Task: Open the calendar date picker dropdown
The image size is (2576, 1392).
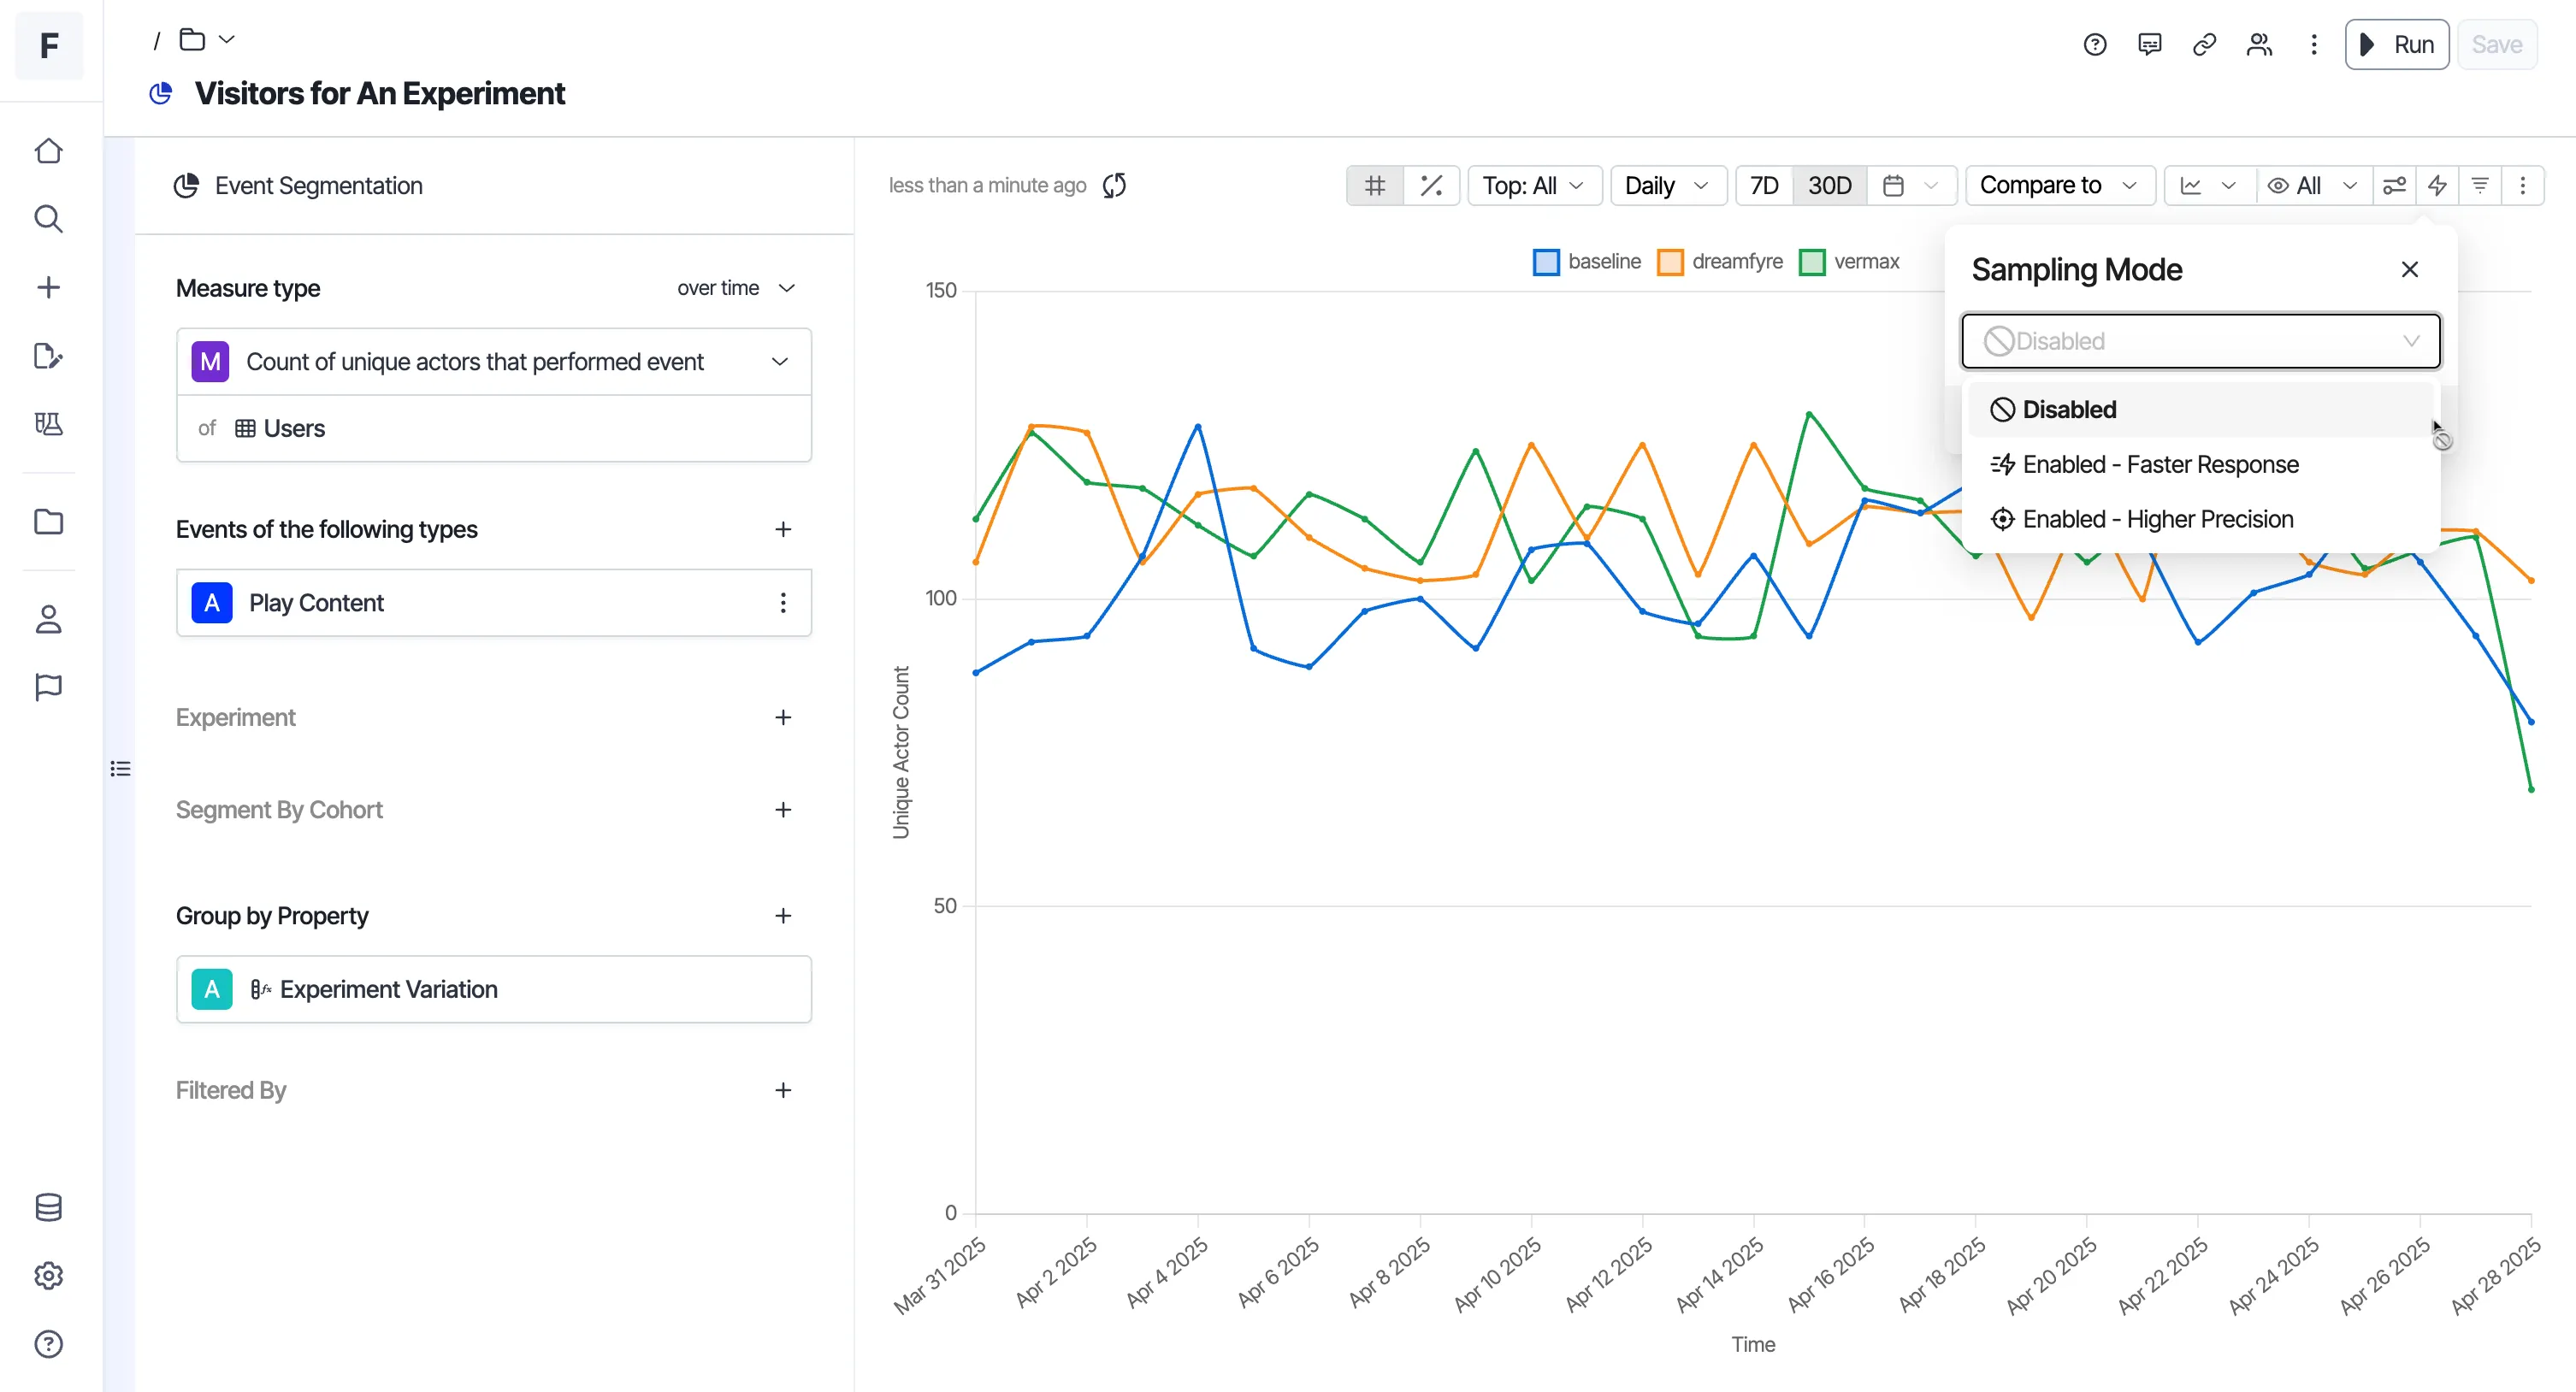Action: (x=1911, y=186)
